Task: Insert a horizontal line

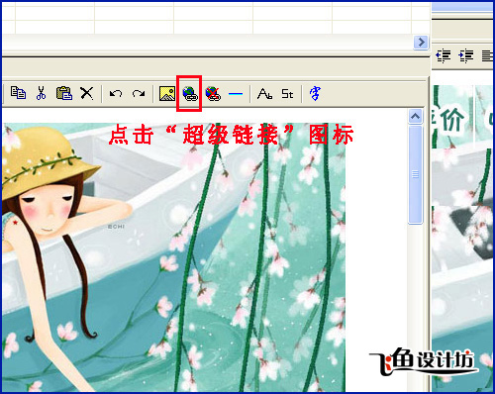Action: click(236, 94)
